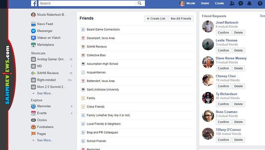The width and height of the screenshot is (265, 150).
Task: Confirm Ty Richardson friend request
Action: coord(223,104)
